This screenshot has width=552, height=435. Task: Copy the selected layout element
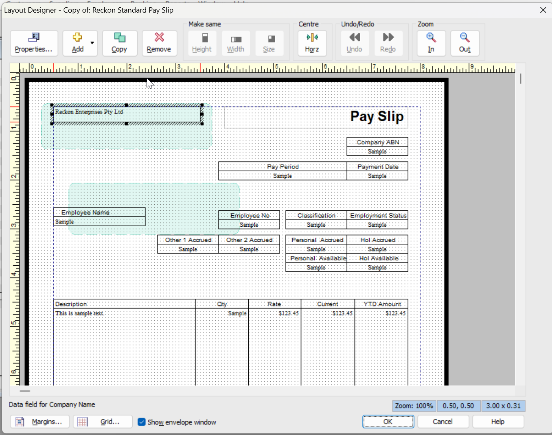point(119,43)
